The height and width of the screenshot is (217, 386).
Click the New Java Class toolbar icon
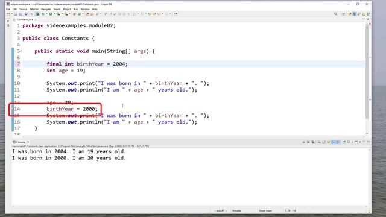79,14
